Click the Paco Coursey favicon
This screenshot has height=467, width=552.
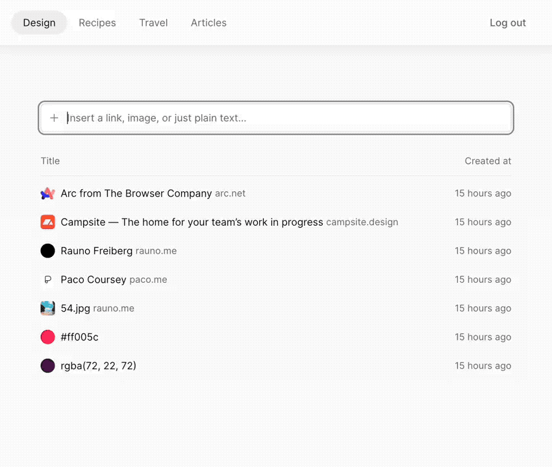[x=47, y=280]
